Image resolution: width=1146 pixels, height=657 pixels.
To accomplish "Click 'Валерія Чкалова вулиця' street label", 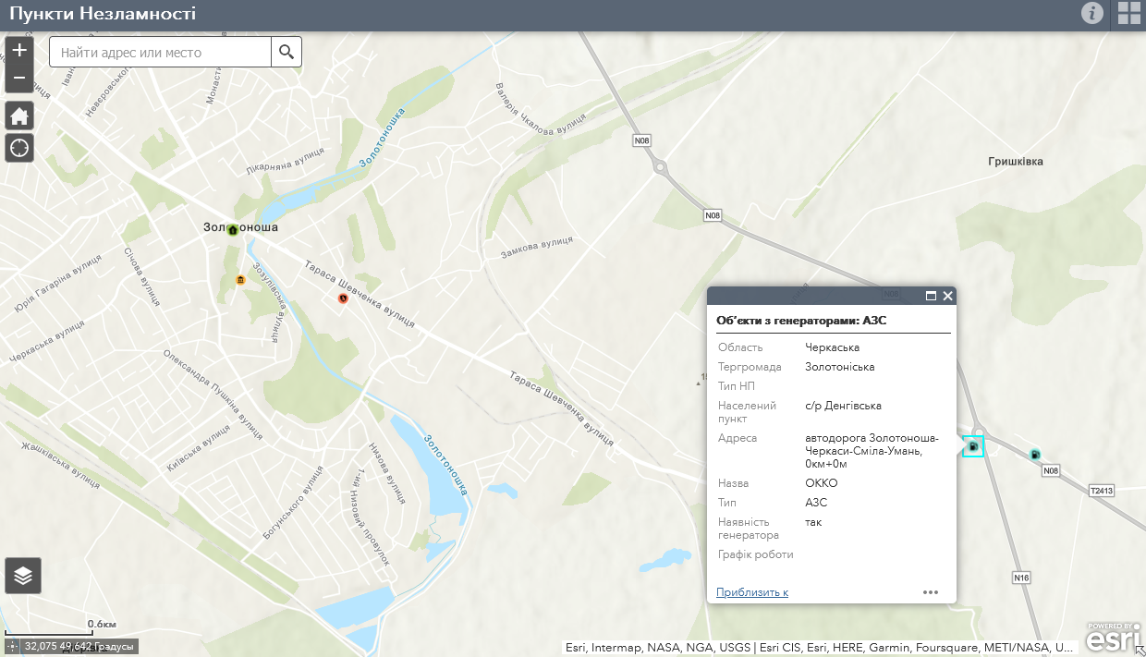I will [541, 109].
